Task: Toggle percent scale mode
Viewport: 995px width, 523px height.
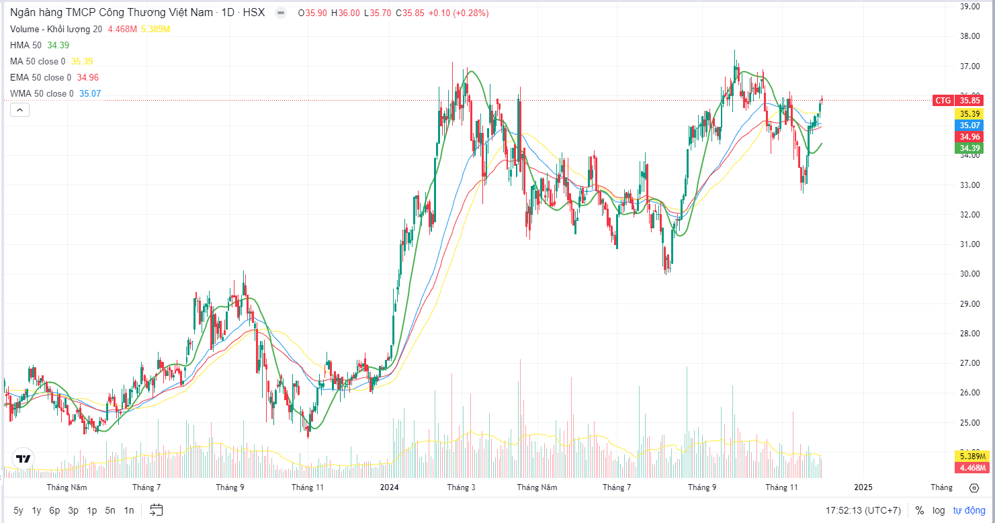Action: pyautogui.click(x=919, y=510)
